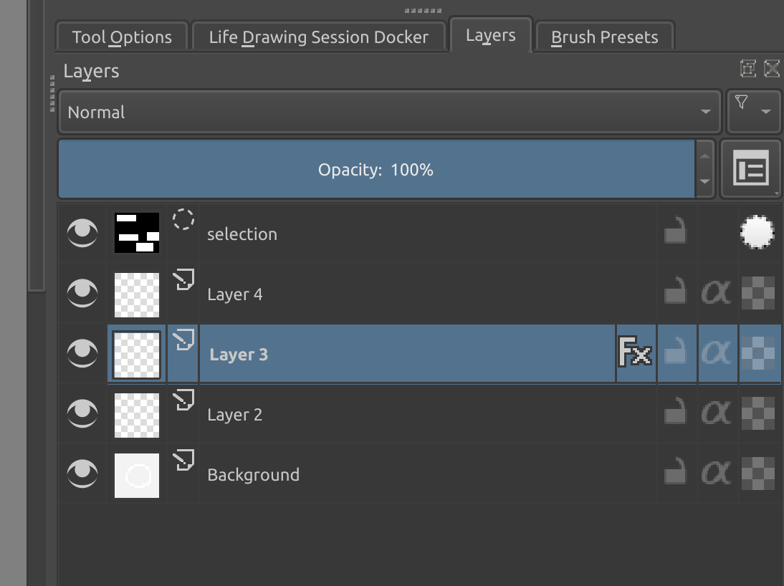Screen dimensions: 784x586
Task: Switch to the Tool Options tab
Action: tap(122, 37)
